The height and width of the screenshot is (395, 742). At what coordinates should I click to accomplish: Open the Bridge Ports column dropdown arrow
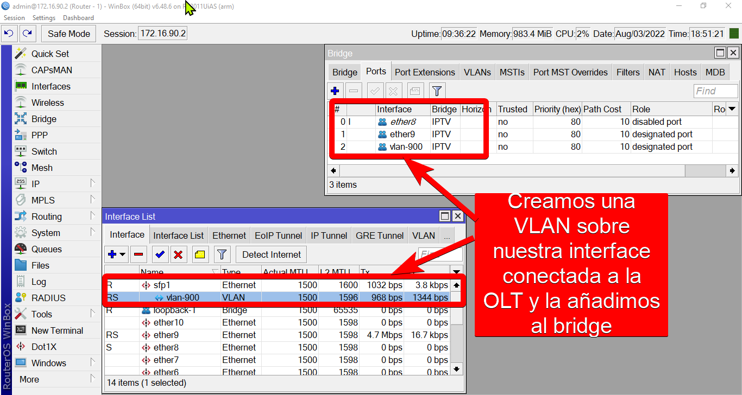click(732, 109)
